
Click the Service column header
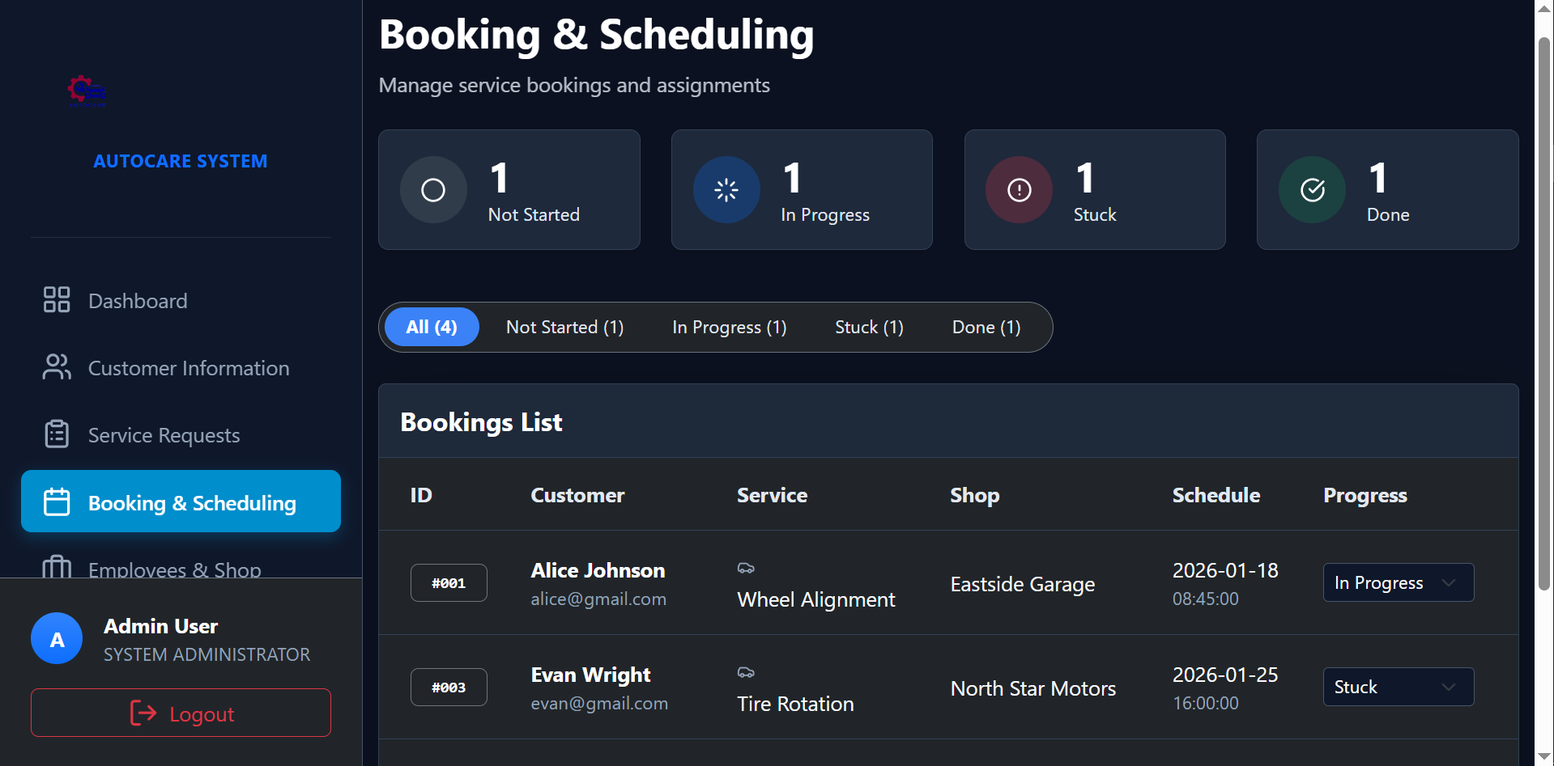772,495
